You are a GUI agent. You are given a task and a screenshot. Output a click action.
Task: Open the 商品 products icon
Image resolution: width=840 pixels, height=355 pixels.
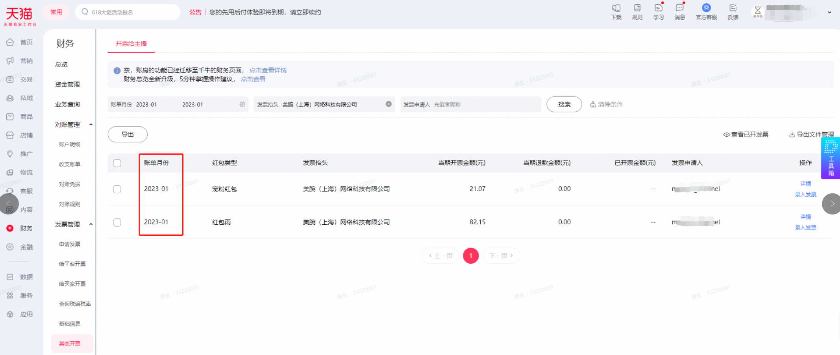10,116
